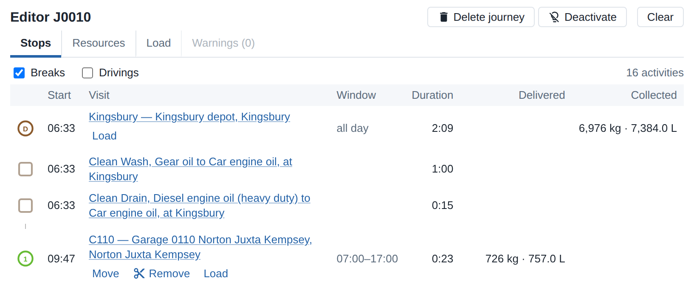Click the square marker for Clean Drain row
694x284 pixels.
(25, 206)
